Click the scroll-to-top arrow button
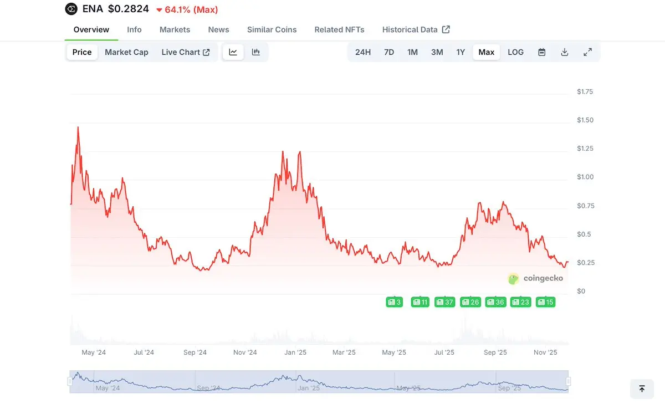This screenshot has width=665, height=404. [642, 389]
